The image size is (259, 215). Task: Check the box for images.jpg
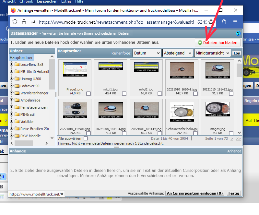(231, 133)
